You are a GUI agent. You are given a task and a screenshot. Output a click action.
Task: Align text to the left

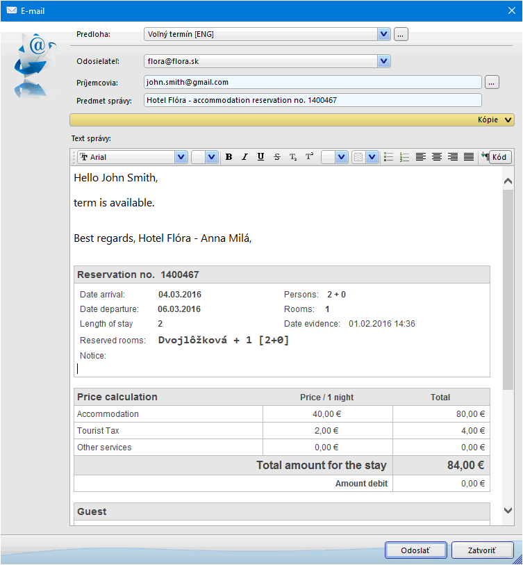pos(421,157)
